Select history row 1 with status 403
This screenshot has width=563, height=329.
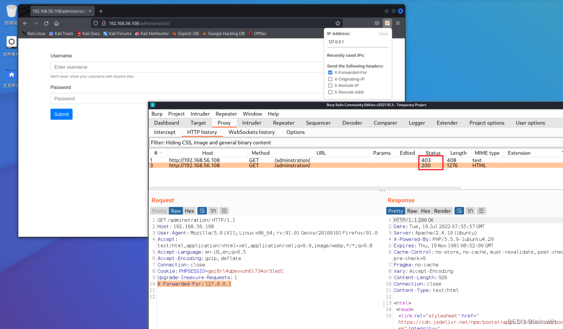[356, 160]
